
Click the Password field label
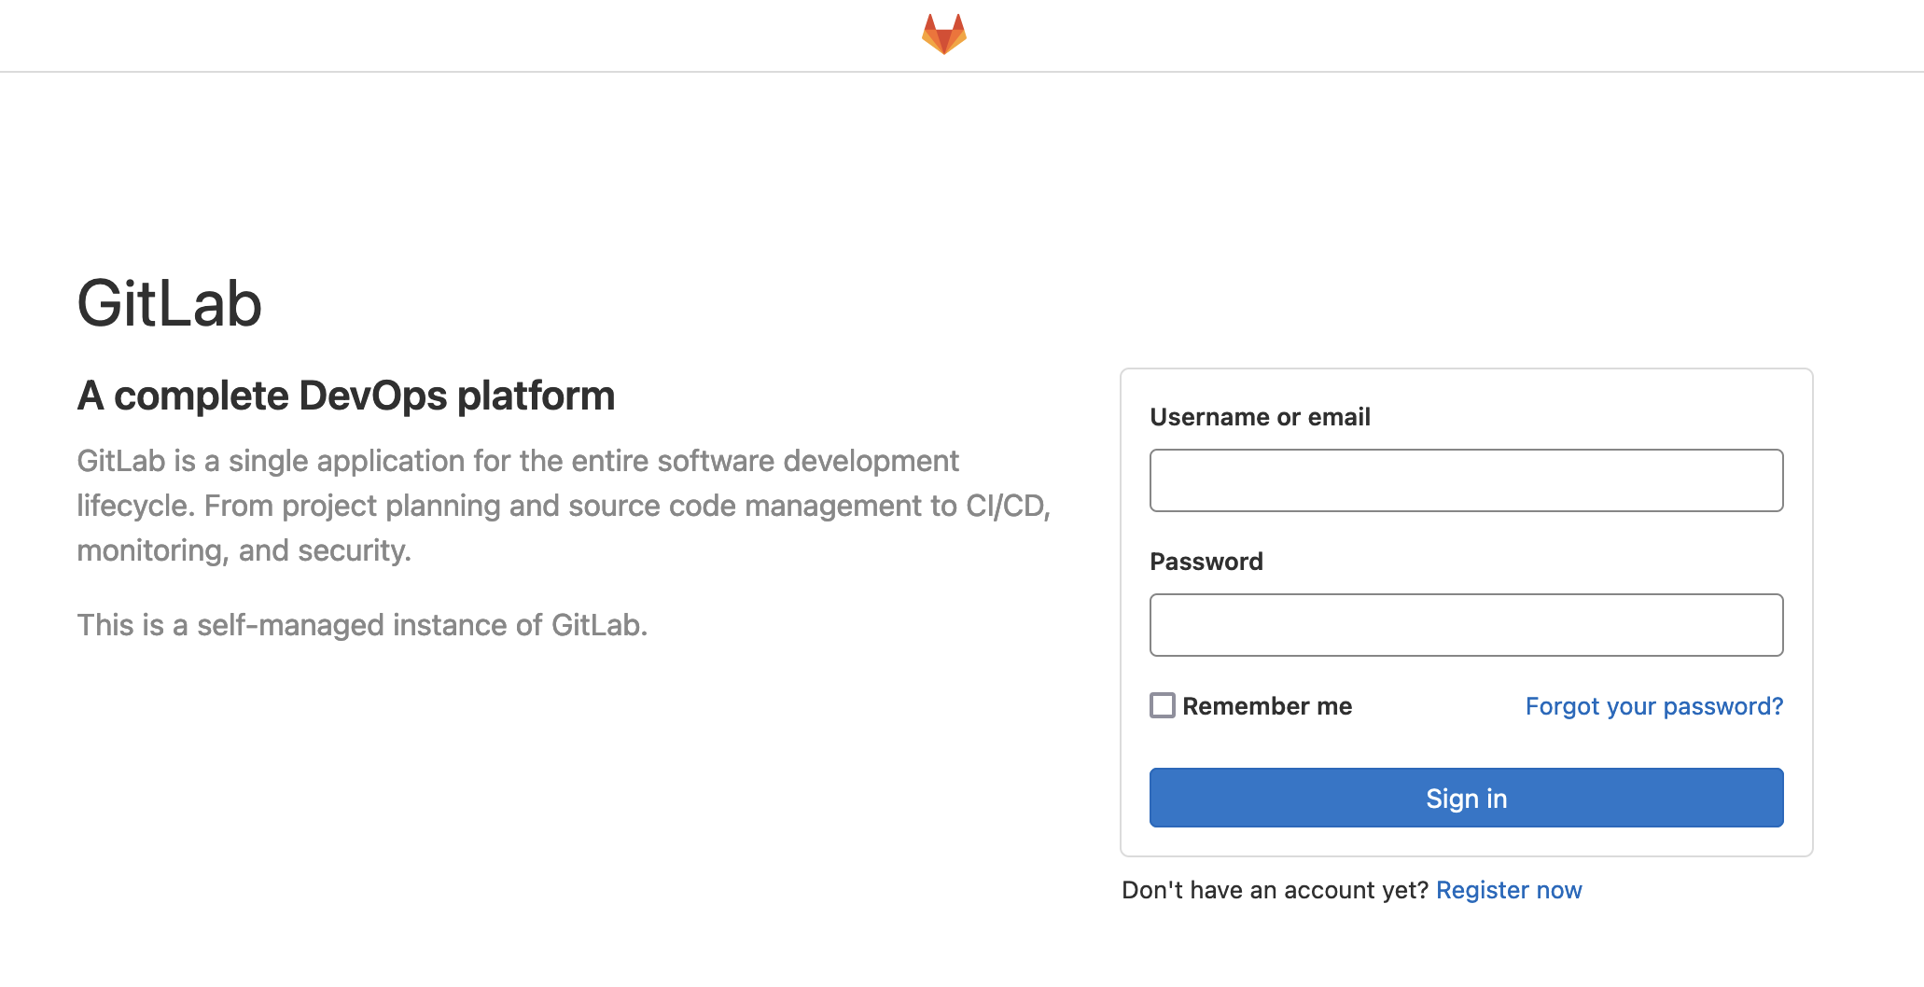pyautogui.click(x=1206, y=562)
